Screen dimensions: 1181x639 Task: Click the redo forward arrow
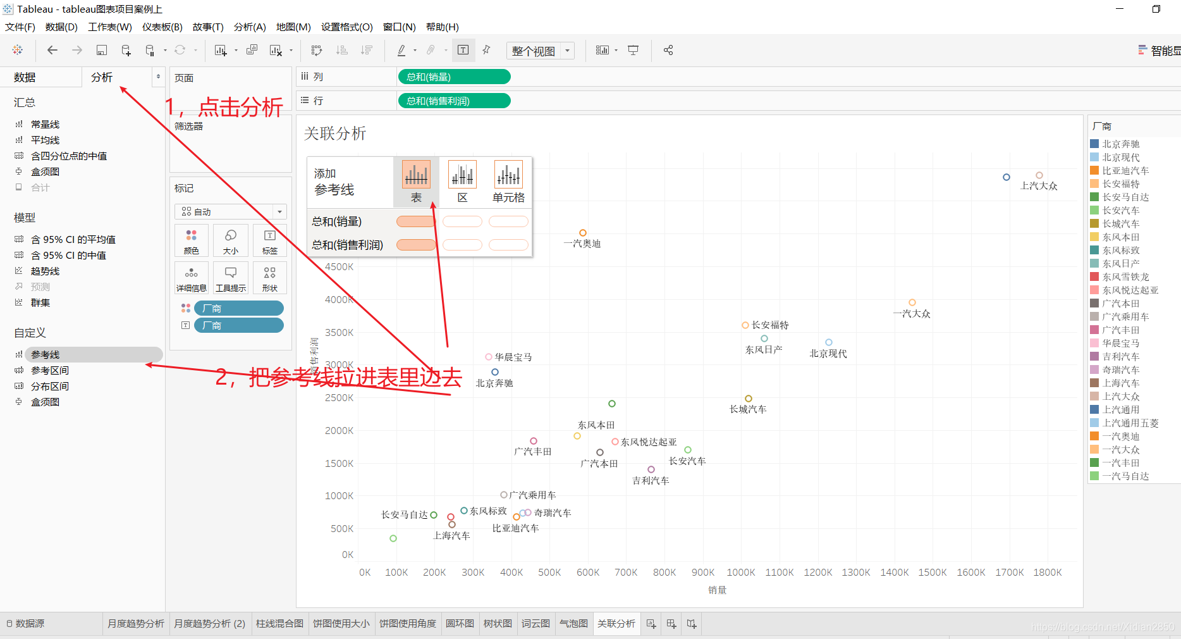point(76,50)
